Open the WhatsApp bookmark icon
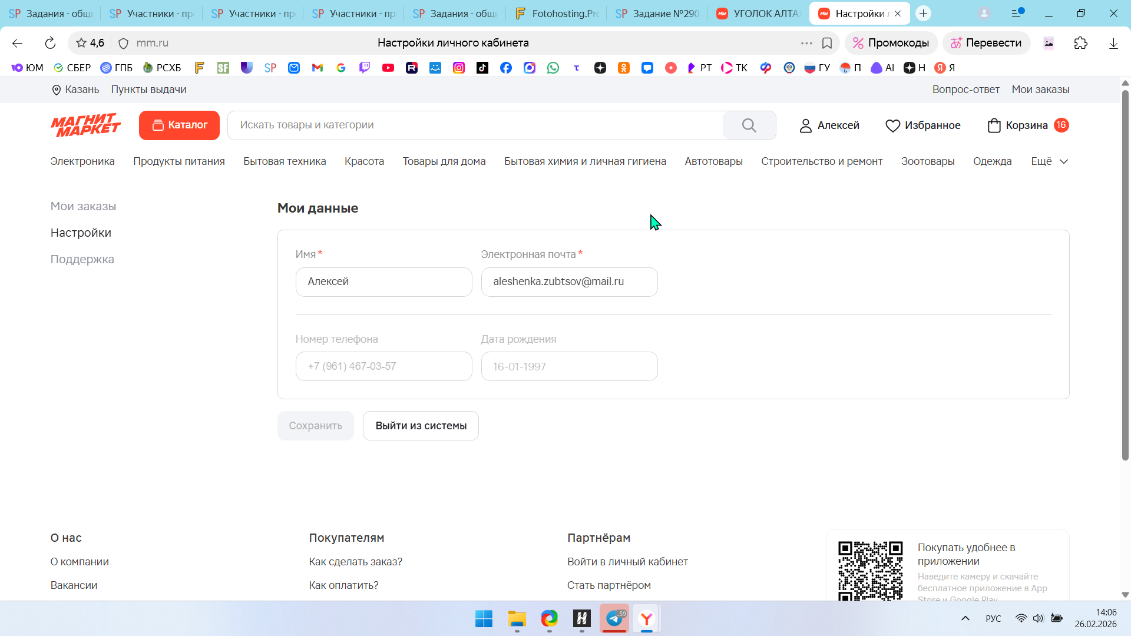 pos(553,68)
